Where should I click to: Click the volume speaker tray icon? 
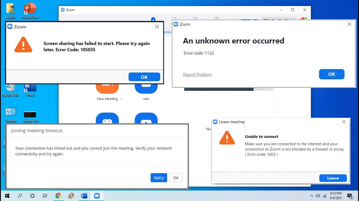318,196
